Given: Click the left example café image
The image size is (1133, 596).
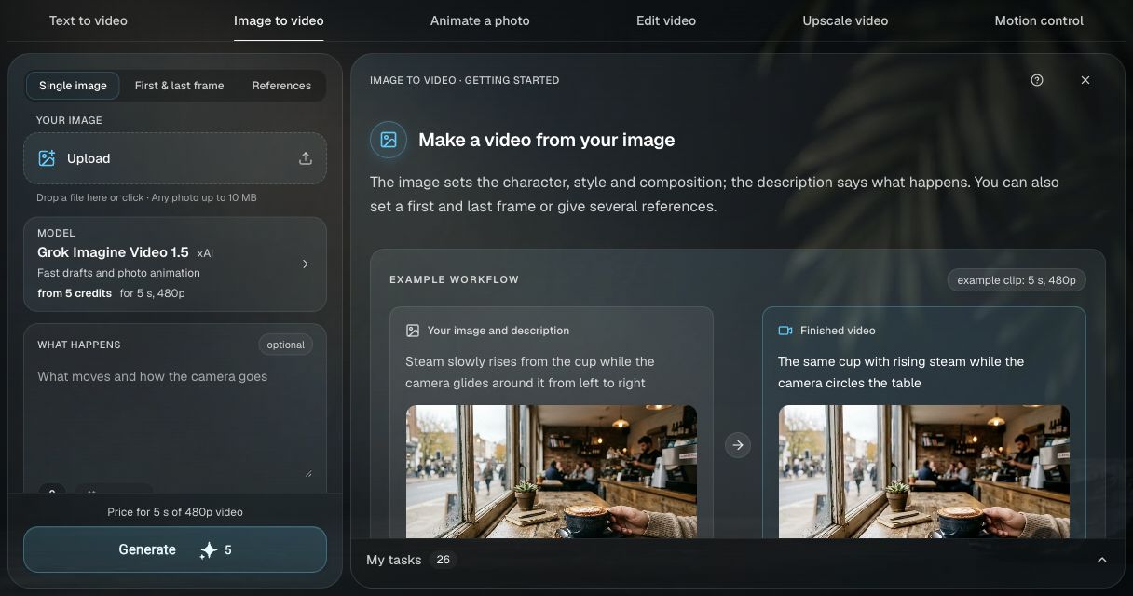Looking at the screenshot, I should pyautogui.click(x=552, y=471).
